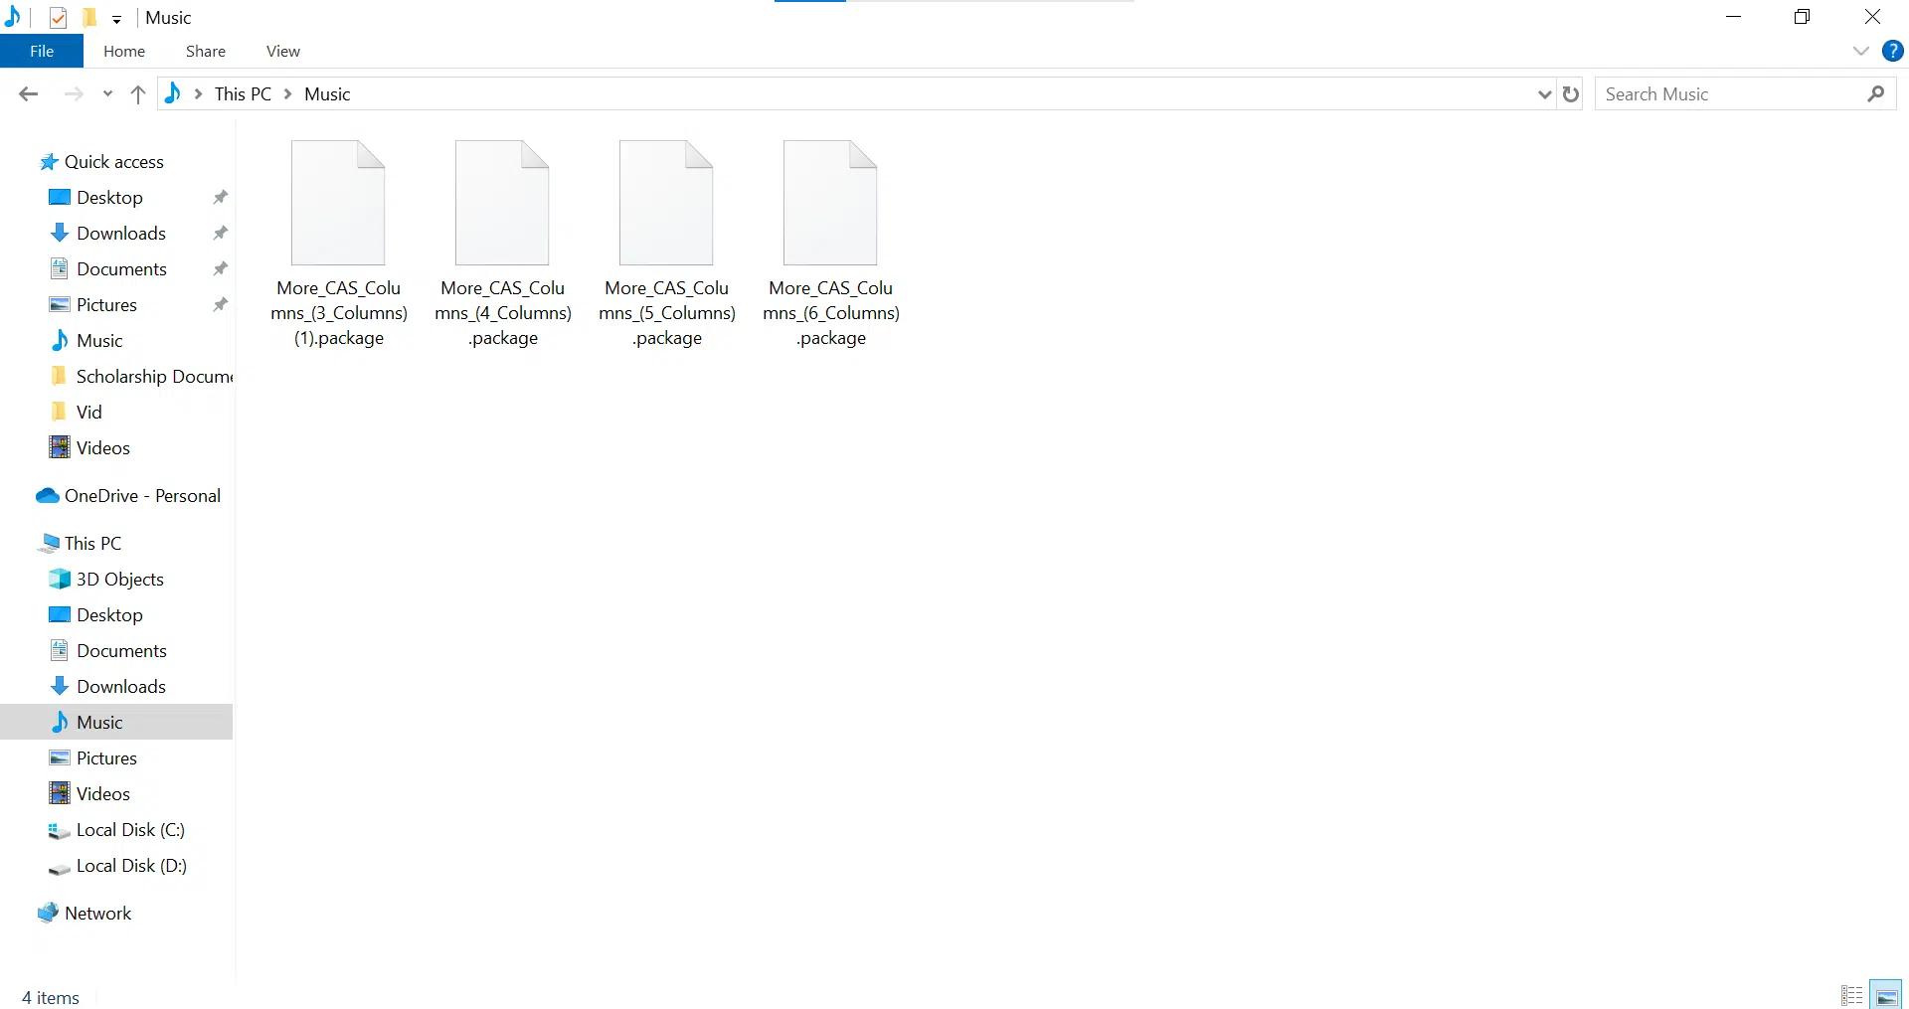
Task: Click the Up one level arrow
Action: click(x=138, y=94)
